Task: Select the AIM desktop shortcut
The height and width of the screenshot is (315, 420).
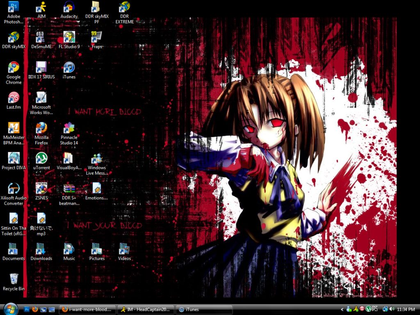Action: 41,10
